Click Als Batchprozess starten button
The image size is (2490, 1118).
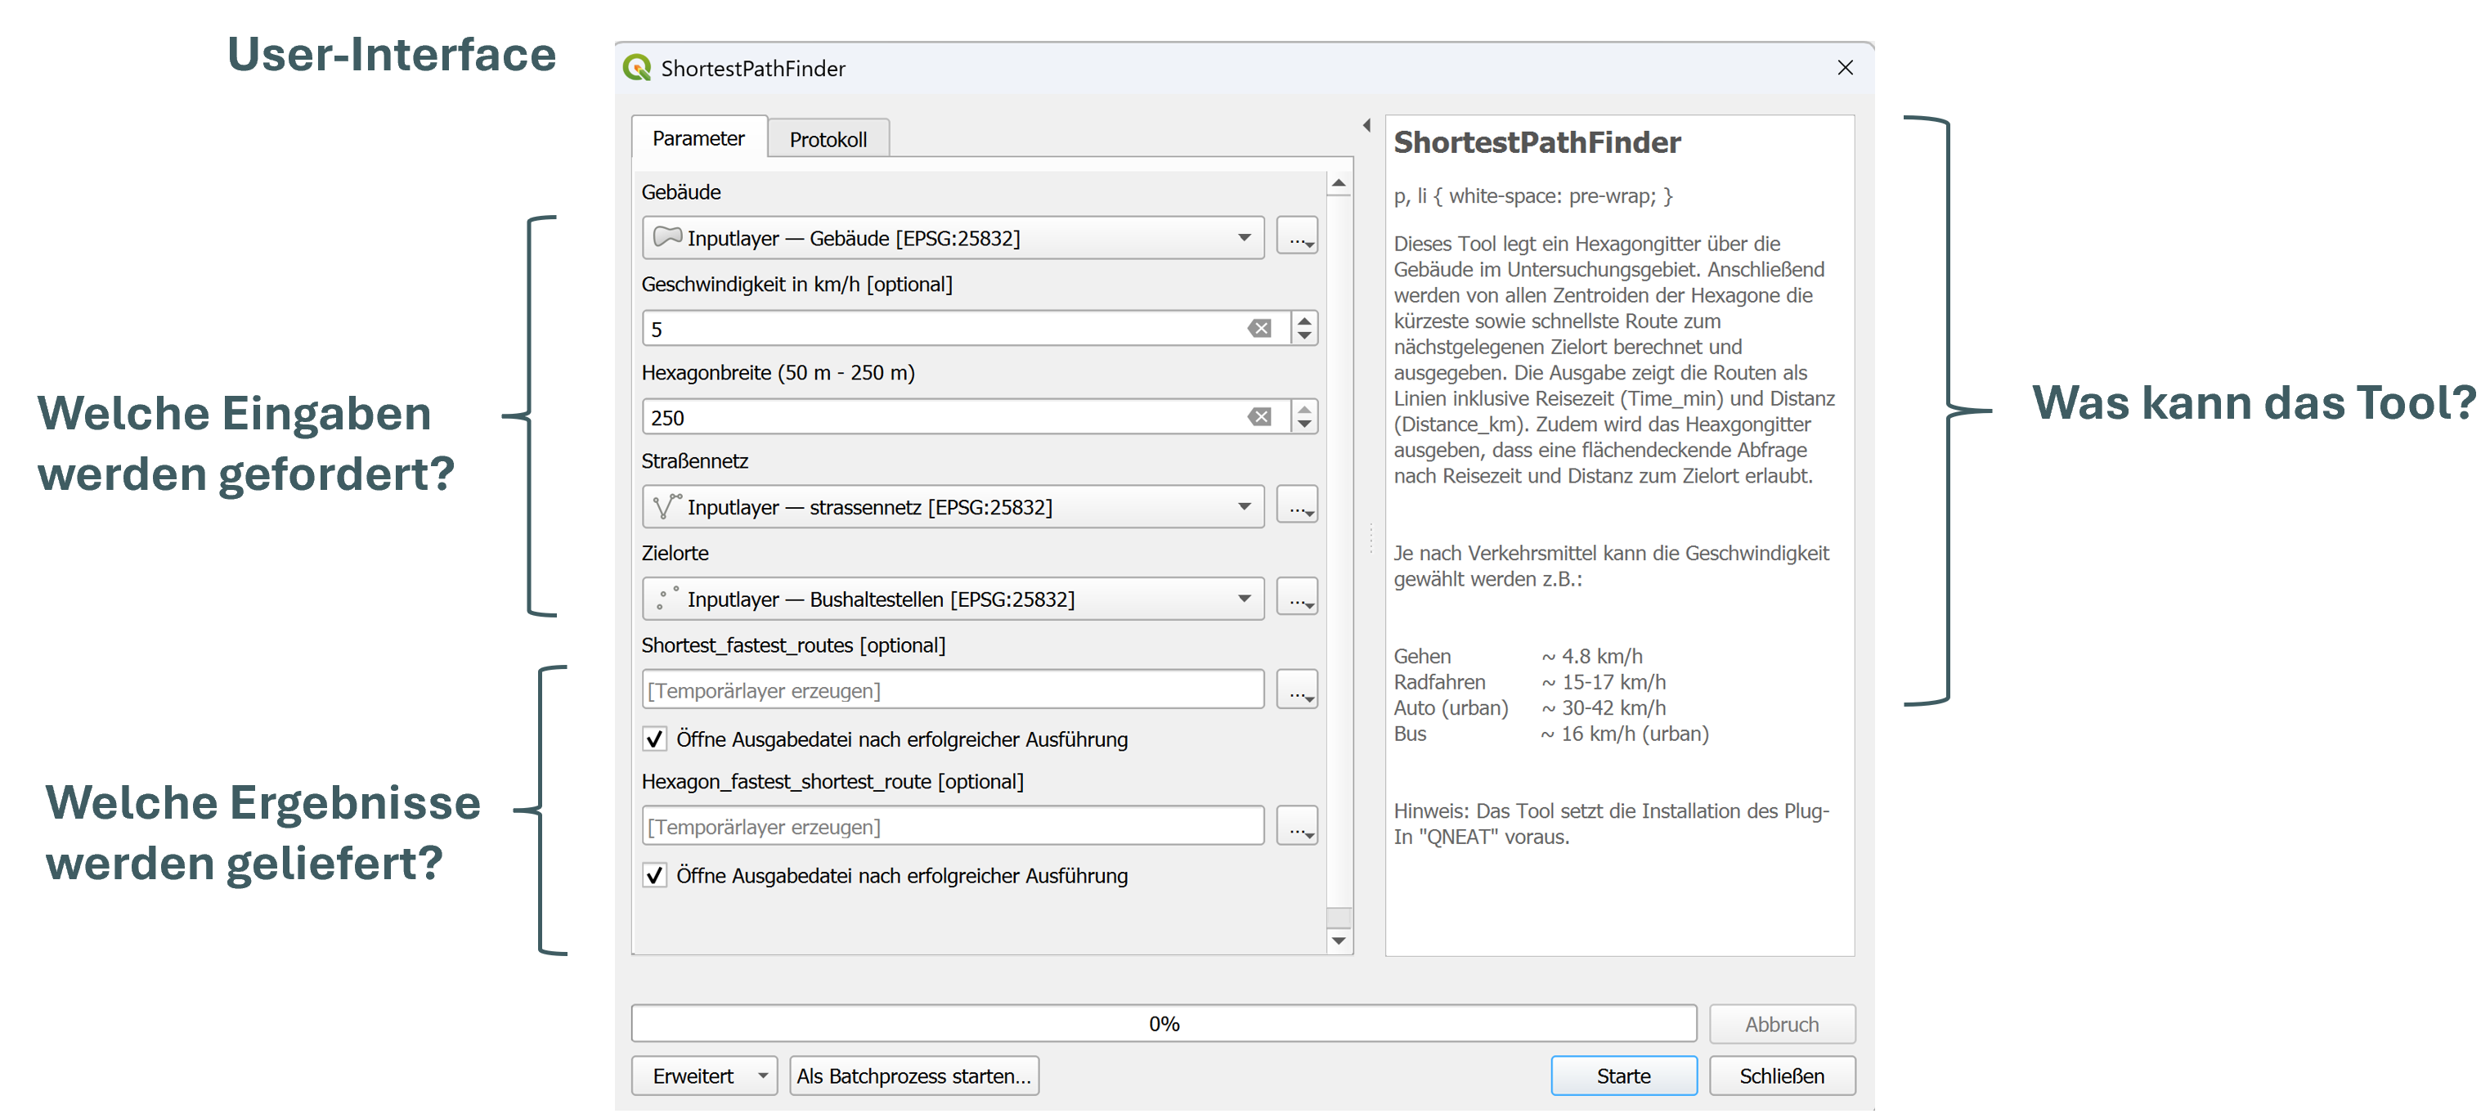913,1075
